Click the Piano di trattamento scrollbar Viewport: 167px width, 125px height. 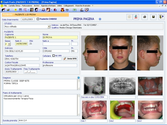click(79, 105)
